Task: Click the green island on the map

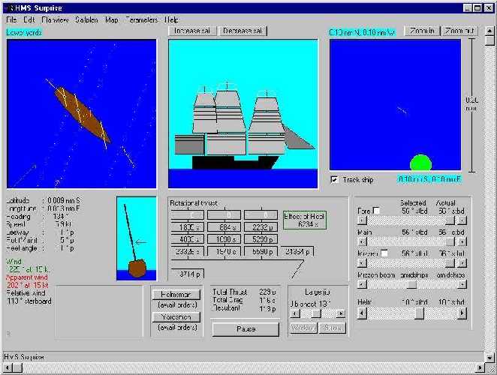Action: click(x=421, y=163)
